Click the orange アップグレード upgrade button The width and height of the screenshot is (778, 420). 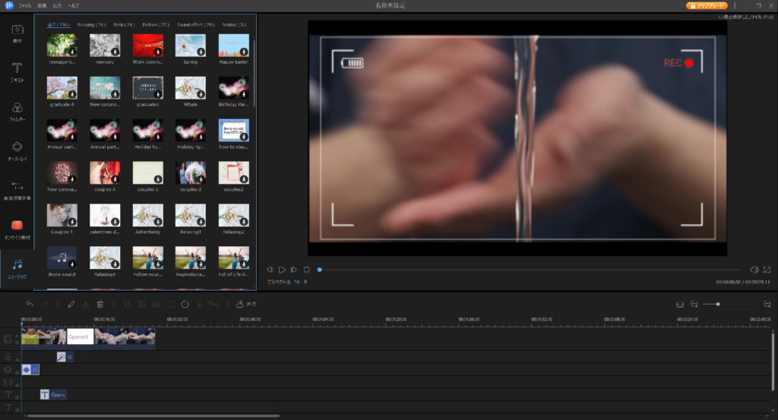pyautogui.click(x=707, y=5)
